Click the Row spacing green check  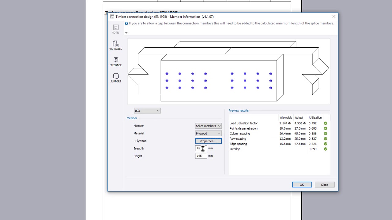[x=326, y=139]
